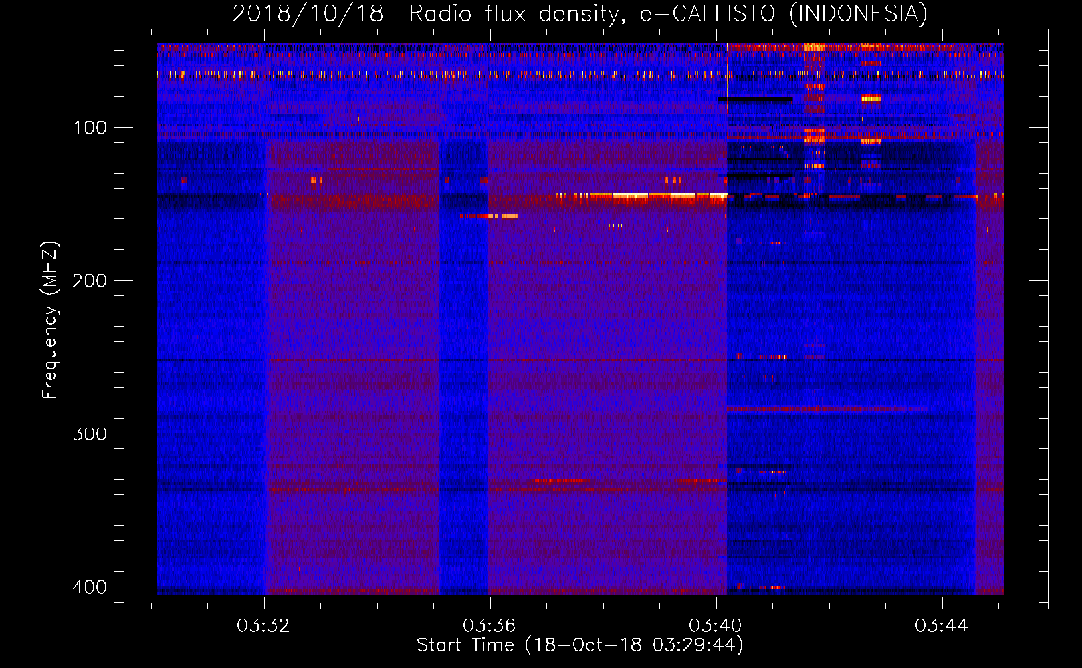Click the 03:40 time tick label
This screenshot has height=668, width=1082.
pyautogui.click(x=716, y=625)
